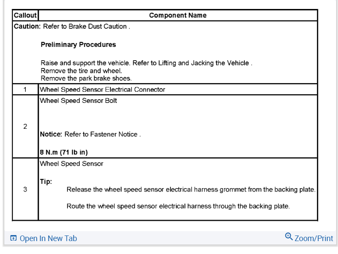
Task: Click the Refer to Fastener Notice line
Action: pos(90,134)
